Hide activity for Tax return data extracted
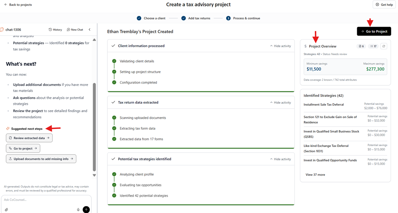 pyautogui.click(x=280, y=102)
